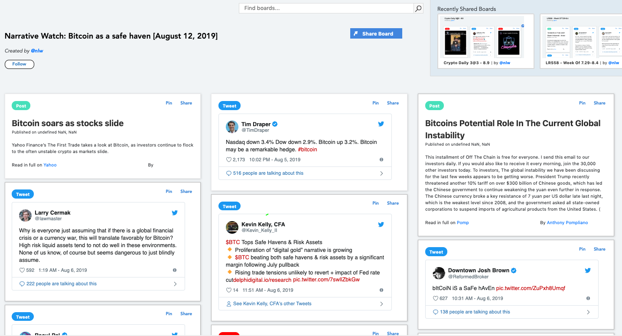Click chevron arrow beside 516 people talking
This screenshot has width=622, height=336.
click(x=381, y=173)
